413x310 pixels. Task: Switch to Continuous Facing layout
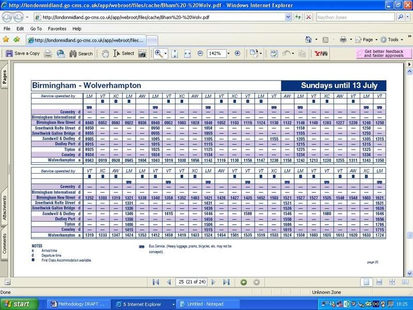point(392,282)
